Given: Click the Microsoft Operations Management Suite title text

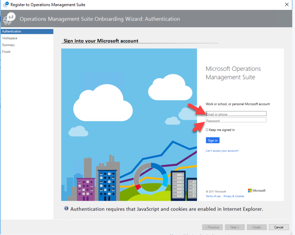Looking at the screenshot, I should 233,73.
